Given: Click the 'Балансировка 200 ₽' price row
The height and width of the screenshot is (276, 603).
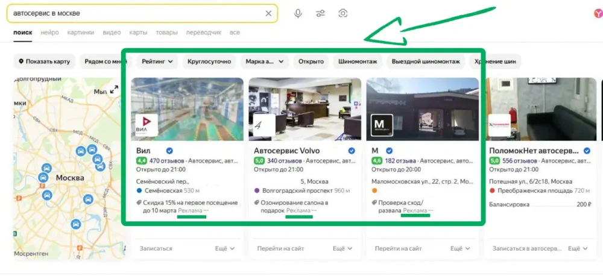Looking at the screenshot, I should pyautogui.click(x=540, y=204).
